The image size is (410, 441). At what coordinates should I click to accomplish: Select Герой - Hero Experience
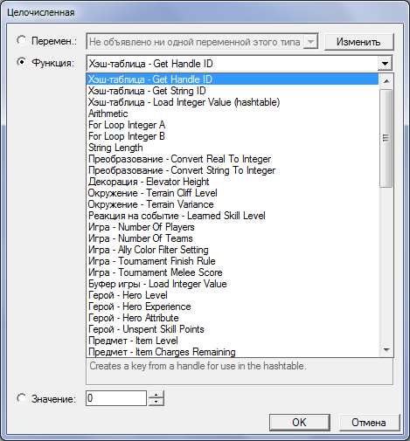(233, 307)
